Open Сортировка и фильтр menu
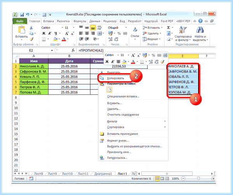The image size is (233, 195). tap(183, 34)
